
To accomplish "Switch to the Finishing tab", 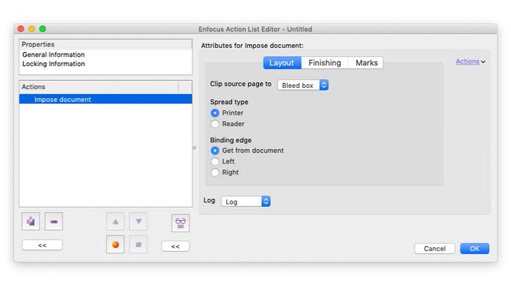I will pos(325,63).
